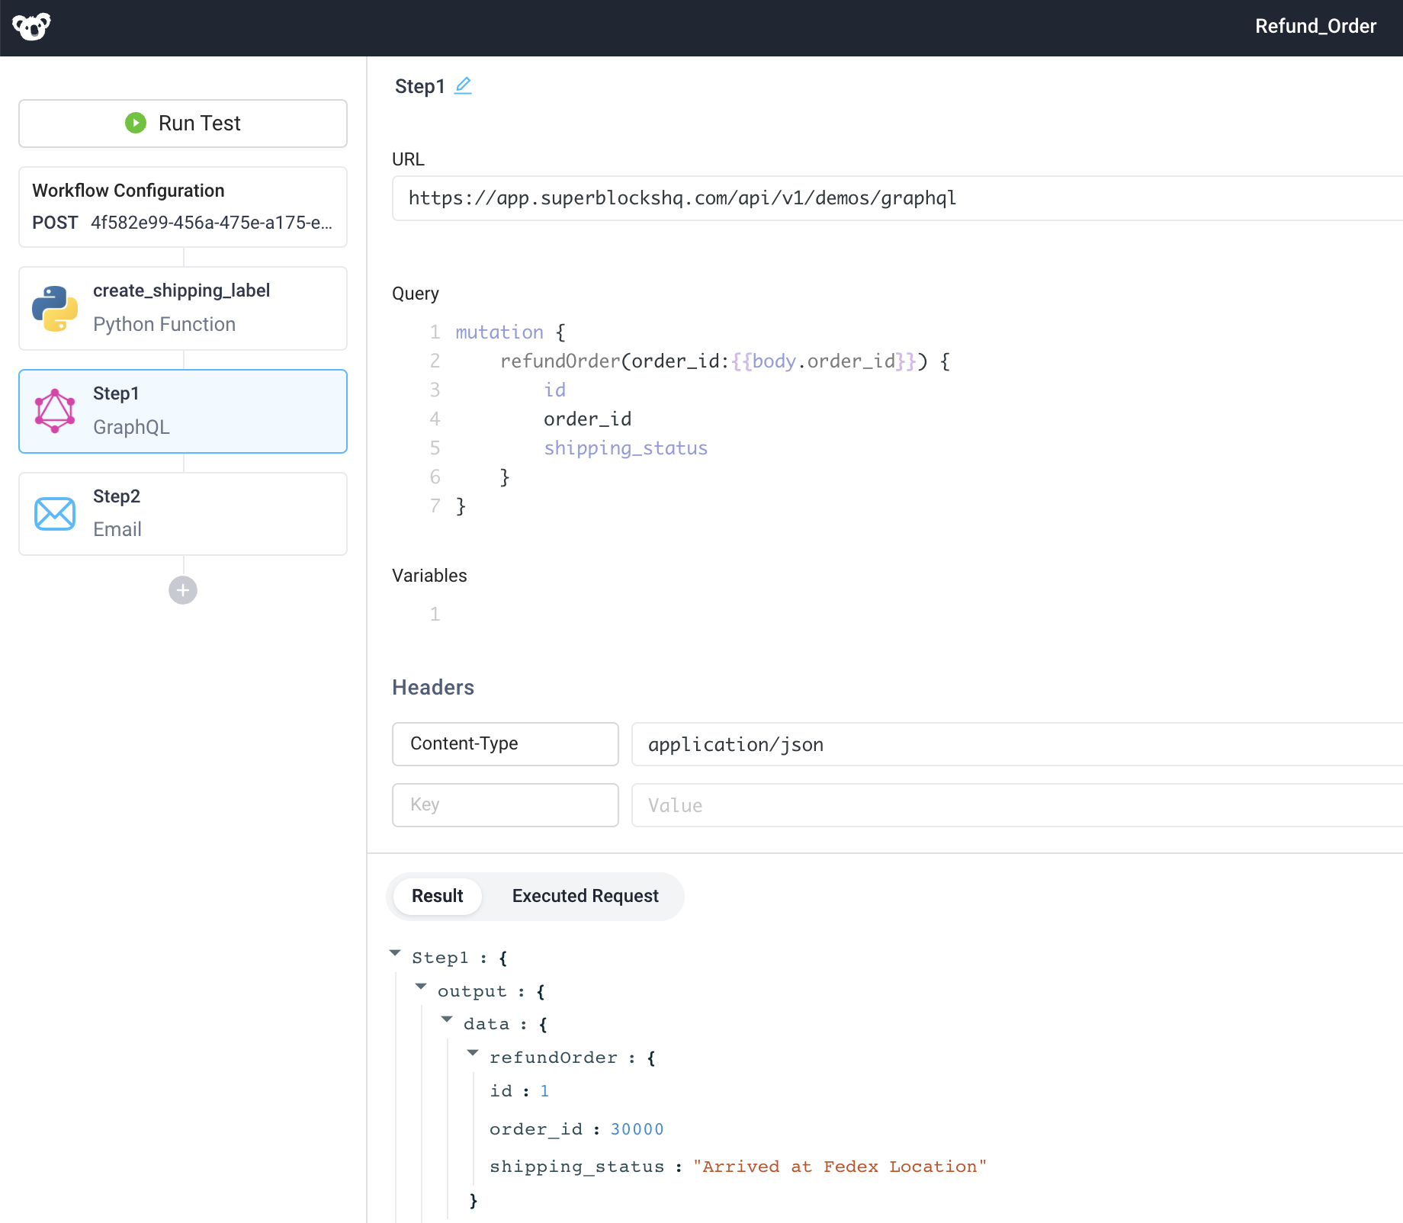This screenshot has height=1223, width=1403.
Task: Select the Refund_Order workflow title
Action: 1315,26
